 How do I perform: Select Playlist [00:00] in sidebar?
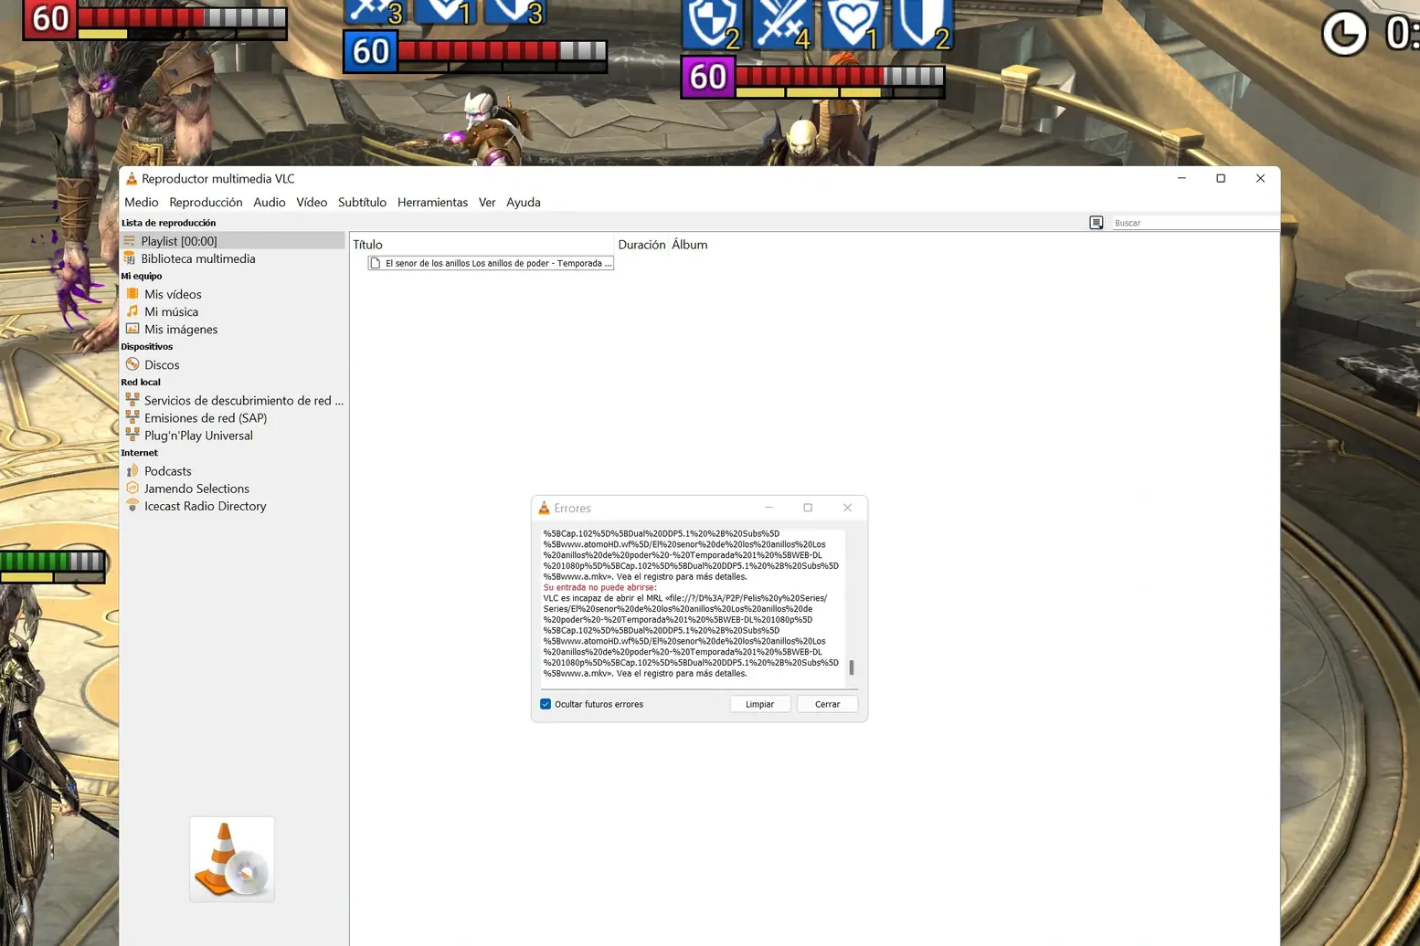point(232,241)
